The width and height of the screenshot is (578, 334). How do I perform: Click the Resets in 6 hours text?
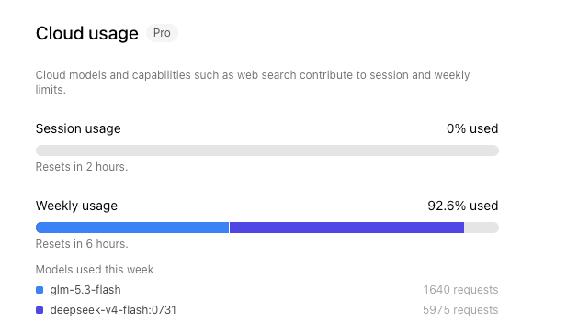tap(82, 244)
